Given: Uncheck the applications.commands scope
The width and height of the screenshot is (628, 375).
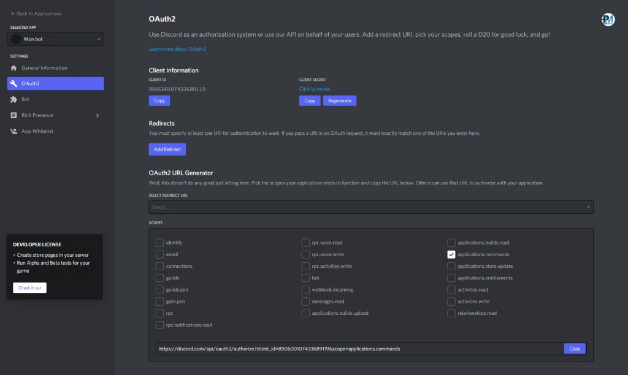Looking at the screenshot, I should pyautogui.click(x=451, y=254).
